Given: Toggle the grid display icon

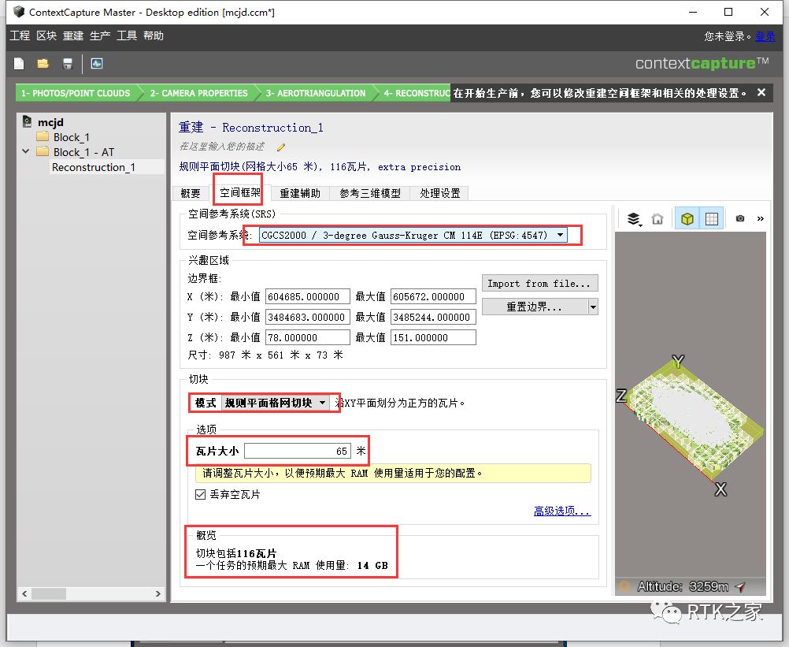Looking at the screenshot, I should (x=712, y=219).
